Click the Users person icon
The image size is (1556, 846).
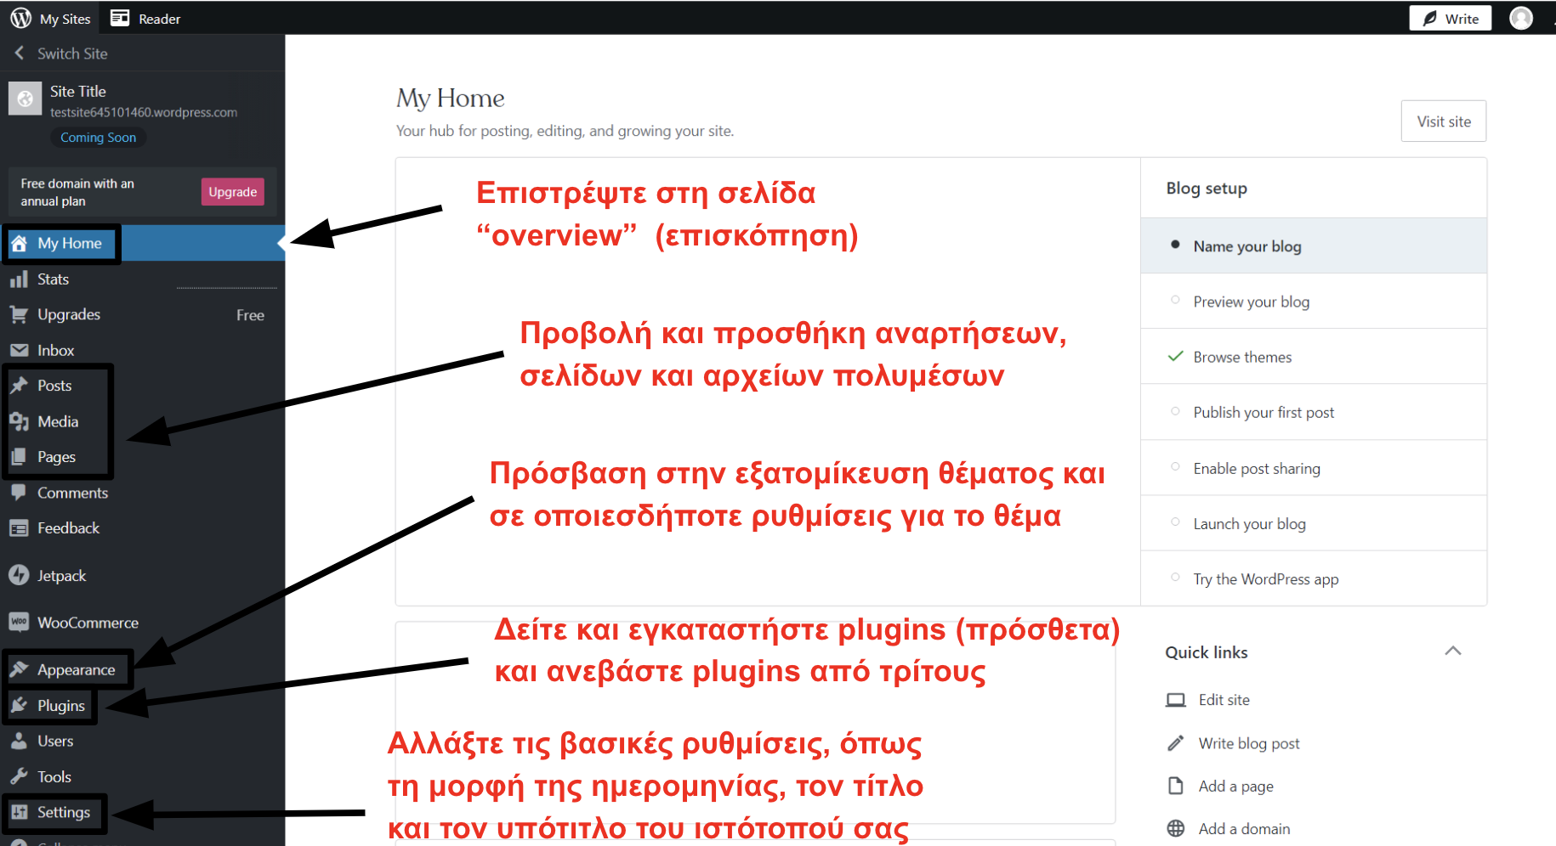[19, 741]
